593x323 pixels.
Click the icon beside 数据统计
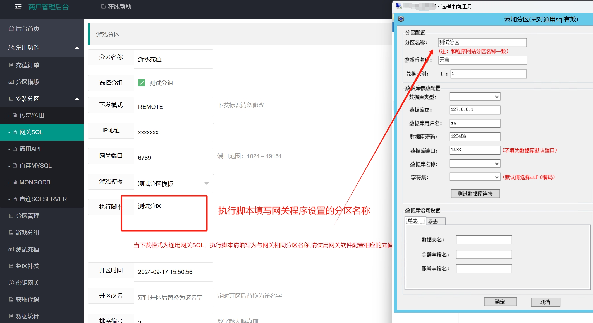click(x=11, y=316)
